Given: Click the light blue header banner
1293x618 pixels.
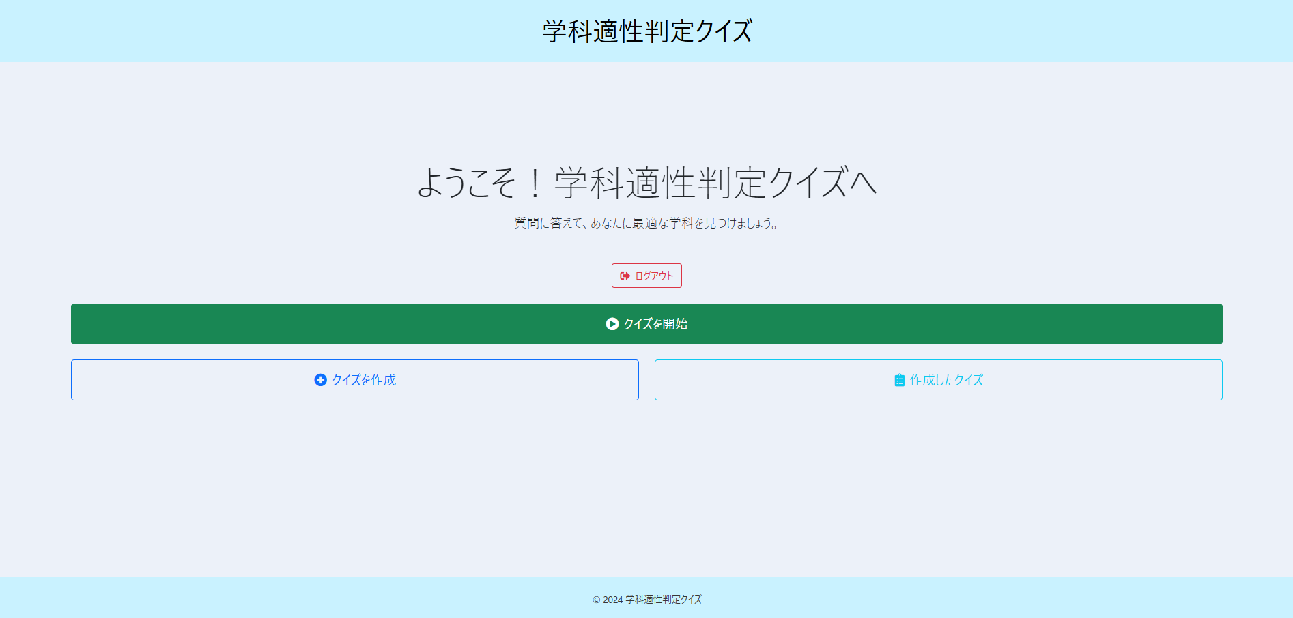Looking at the screenshot, I should point(273,30).
